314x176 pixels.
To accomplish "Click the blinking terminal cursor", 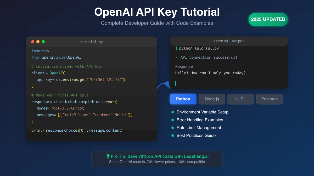I will click(x=176, y=83).
